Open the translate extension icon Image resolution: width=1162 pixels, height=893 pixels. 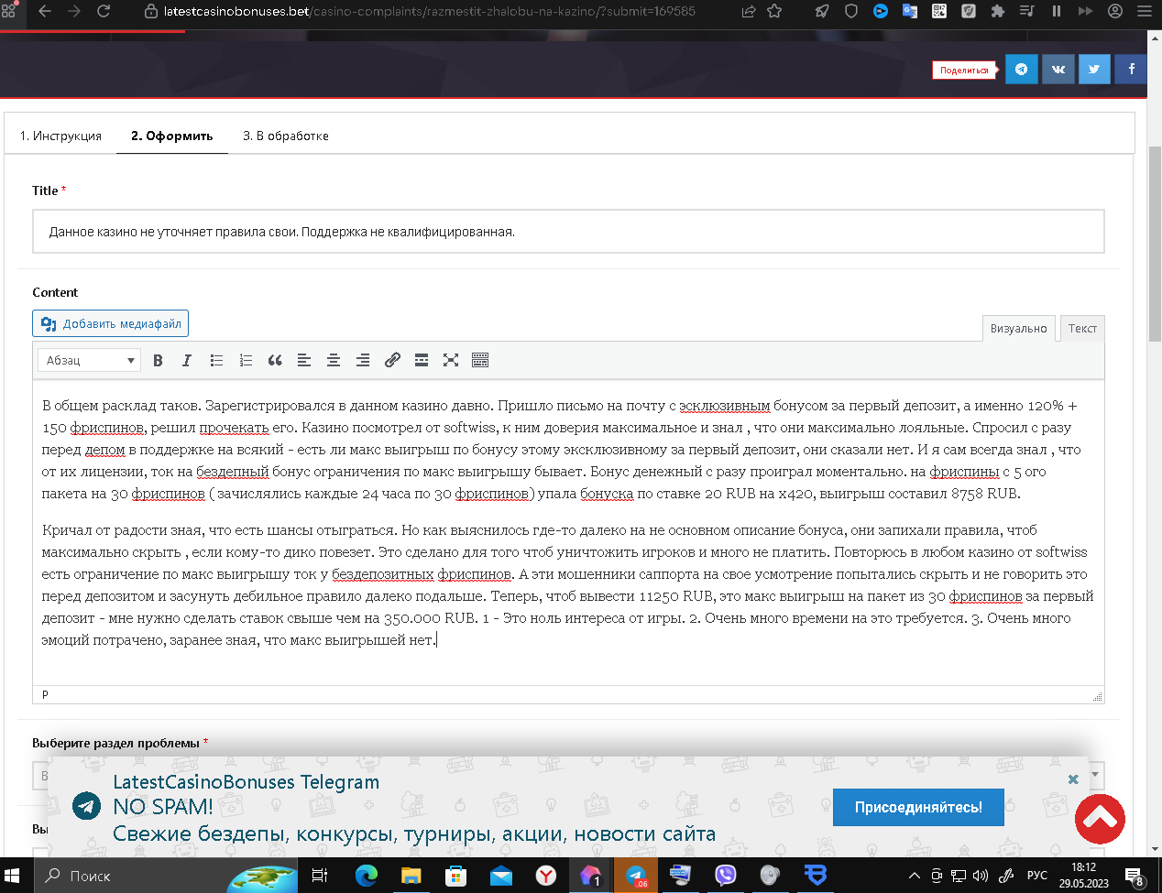coord(910,11)
